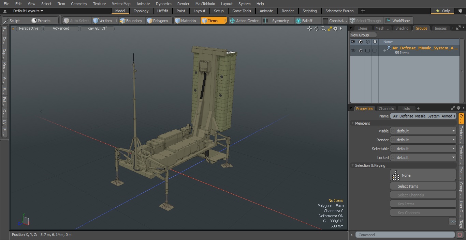This screenshot has height=240, width=466.
Task: Toggle render camera of Air_Defense_Missile_System group
Action: 361,50
